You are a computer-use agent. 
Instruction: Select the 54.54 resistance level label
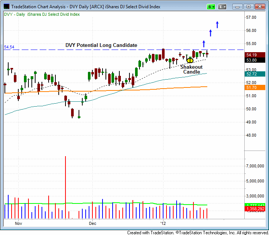tap(9, 47)
